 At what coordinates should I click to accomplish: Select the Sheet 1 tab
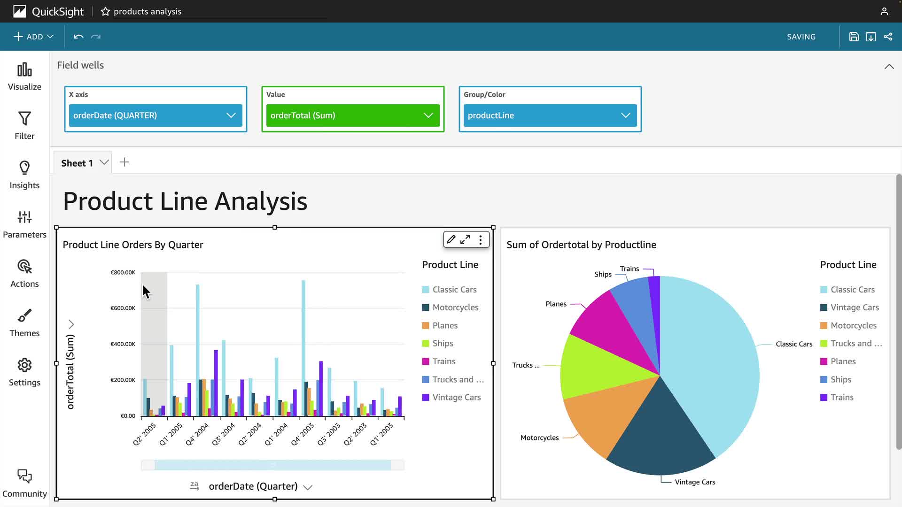click(77, 163)
